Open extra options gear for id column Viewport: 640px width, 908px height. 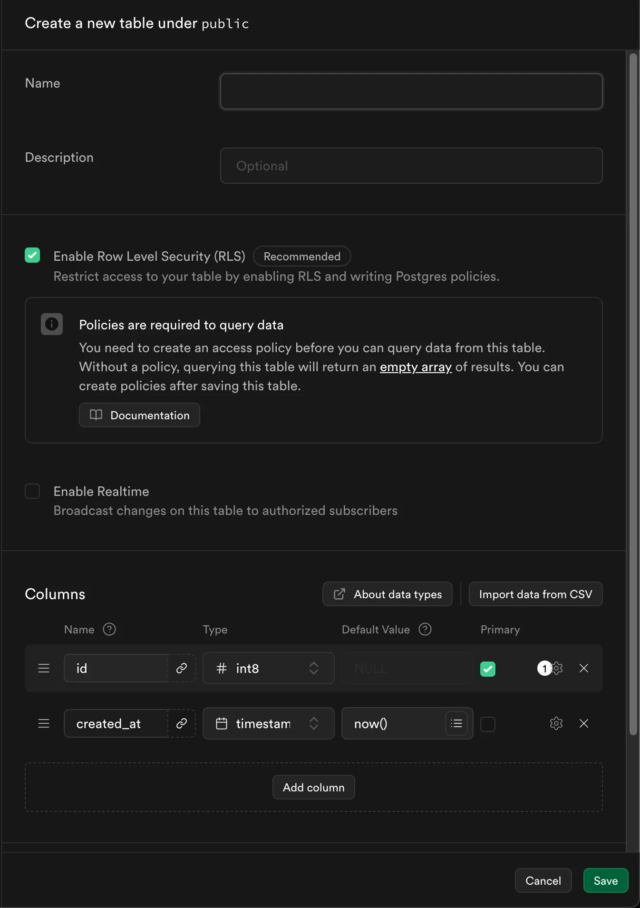556,668
